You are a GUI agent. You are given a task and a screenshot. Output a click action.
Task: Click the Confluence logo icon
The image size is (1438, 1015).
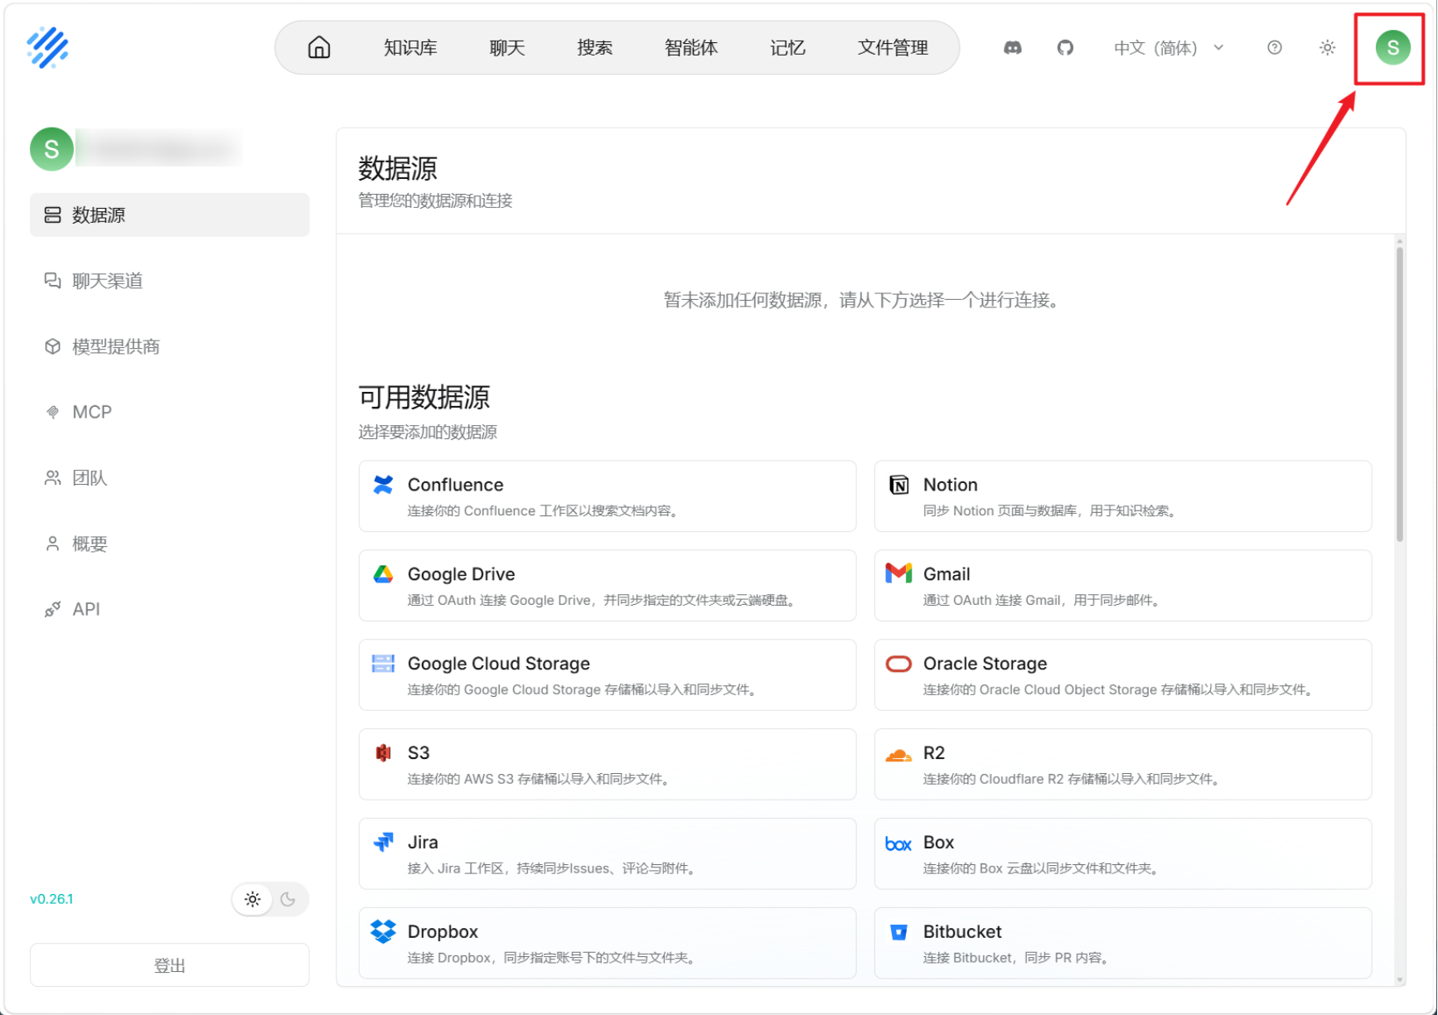point(383,485)
